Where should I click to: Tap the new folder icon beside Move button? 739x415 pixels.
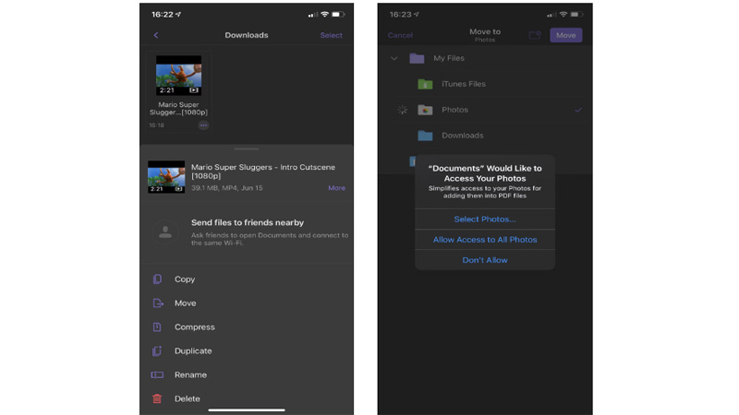534,35
